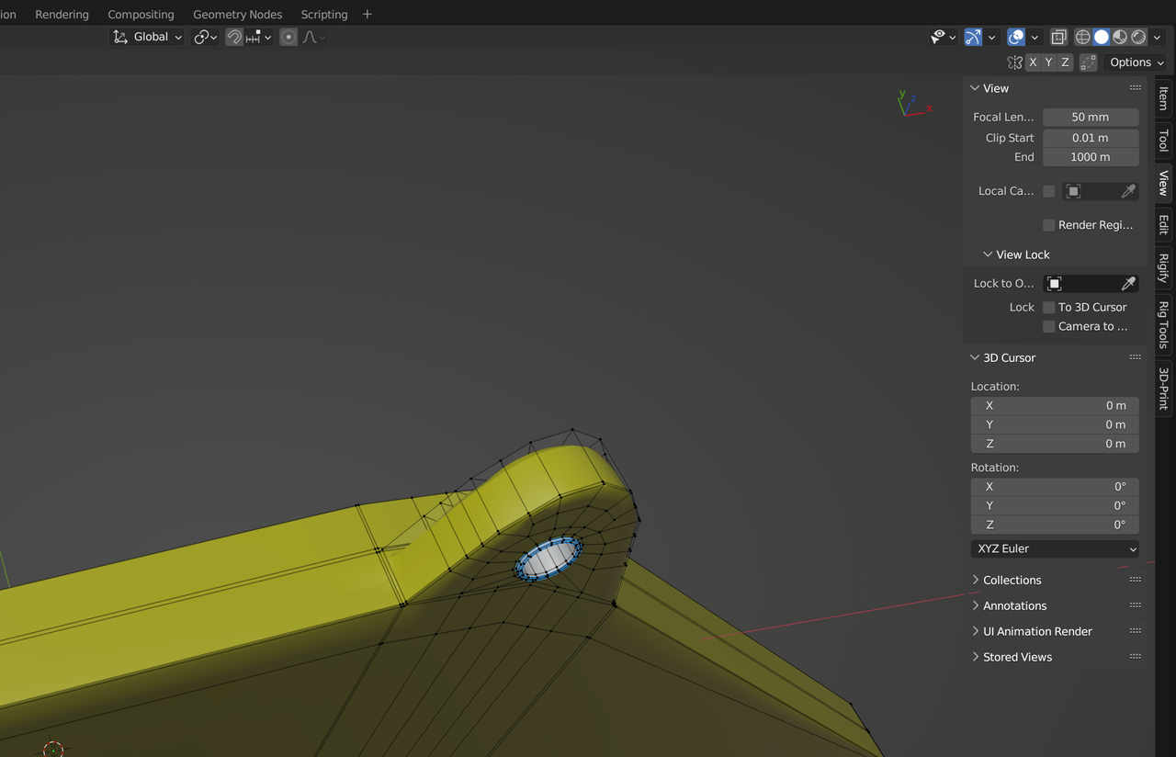This screenshot has width=1176, height=757.
Task: Change the XYZ Euler rotation mode
Action: point(1055,548)
